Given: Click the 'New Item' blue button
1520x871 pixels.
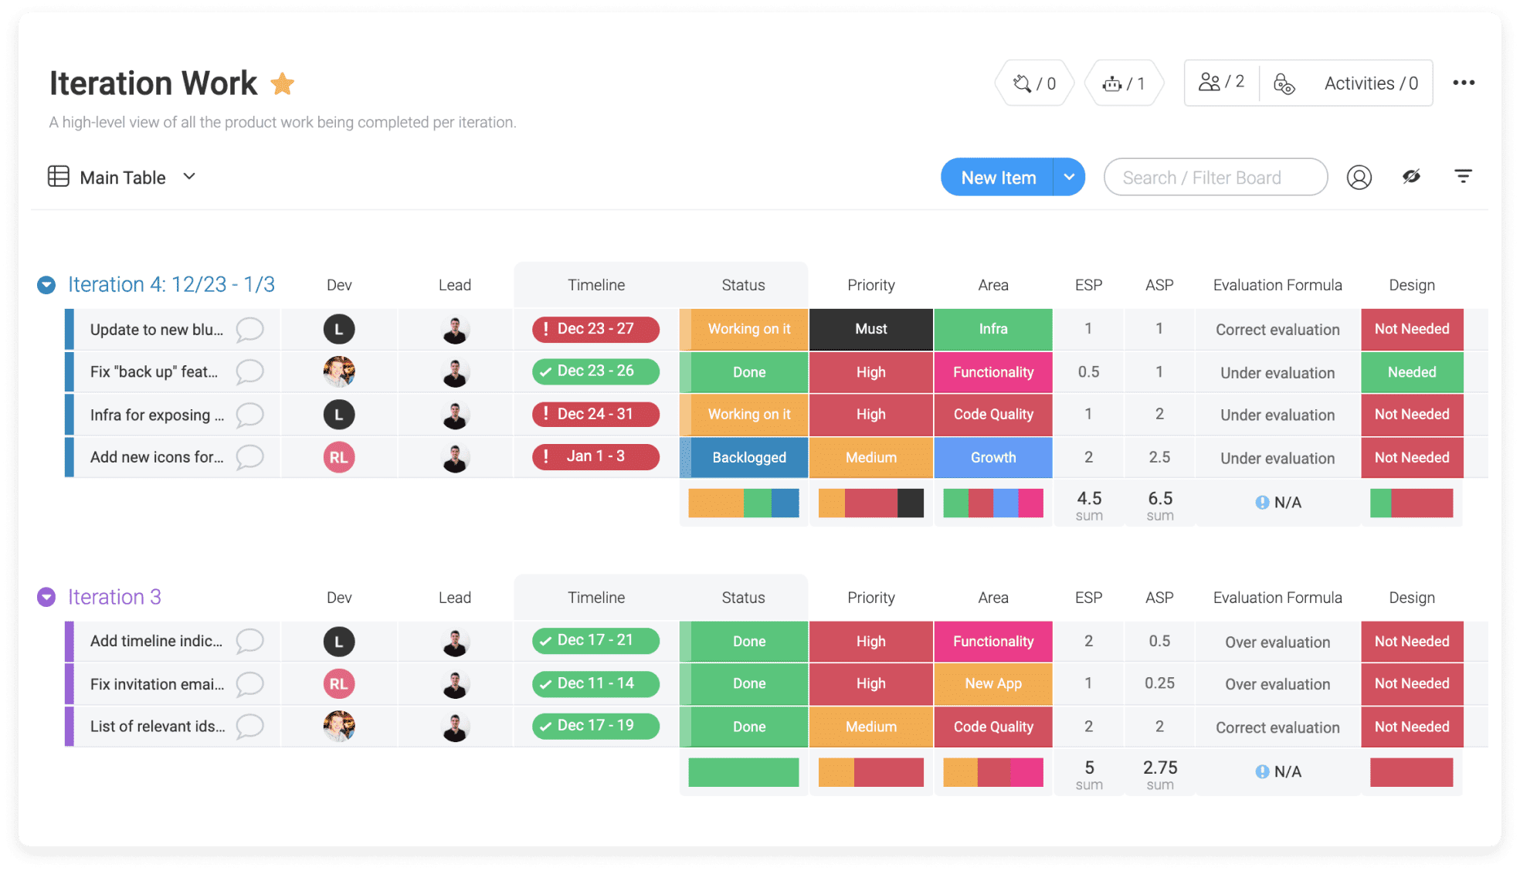Looking at the screenshot, I should tap(998, 178).
